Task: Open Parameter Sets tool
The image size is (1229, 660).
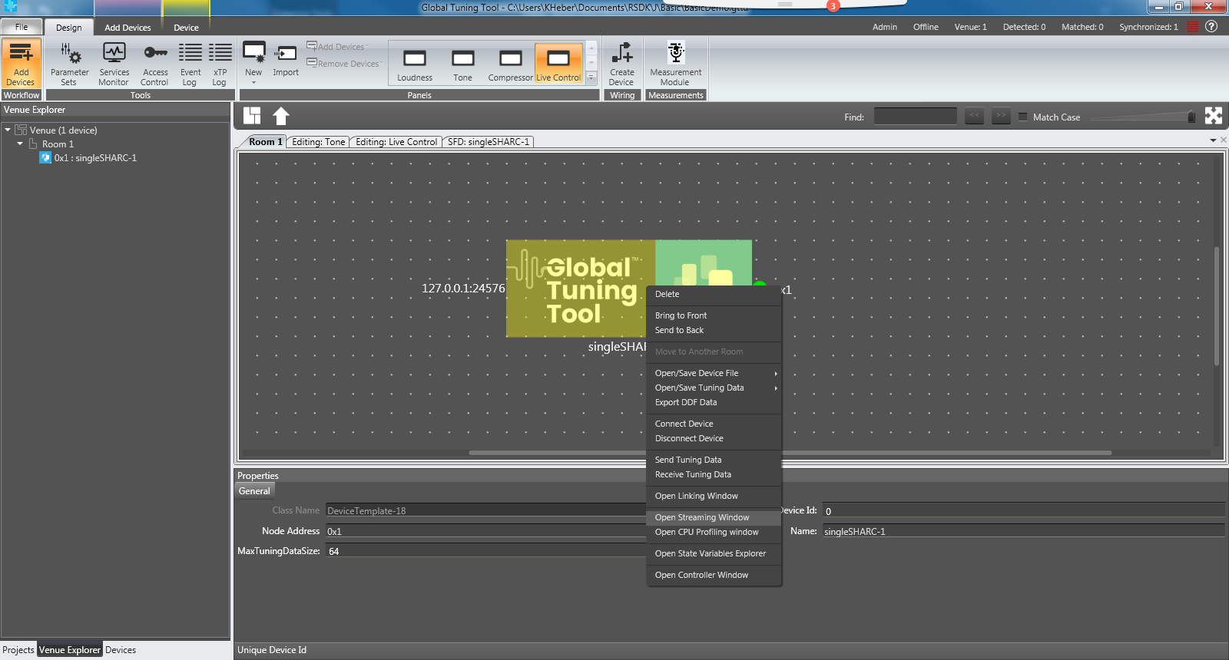Action: (x=69, y=64)
